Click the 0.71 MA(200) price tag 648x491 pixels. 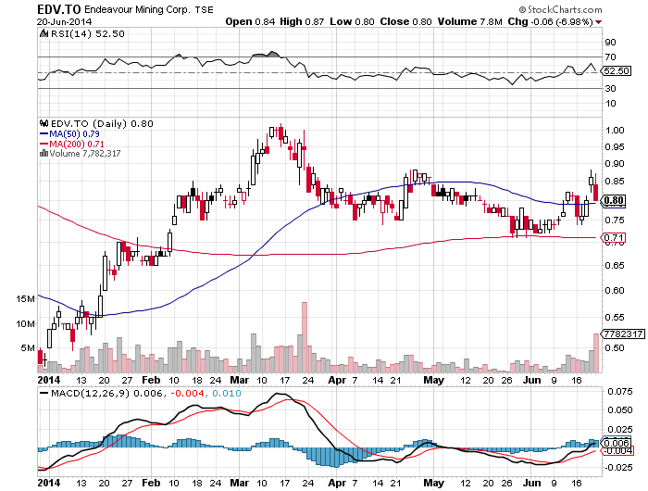click(614, 237)
